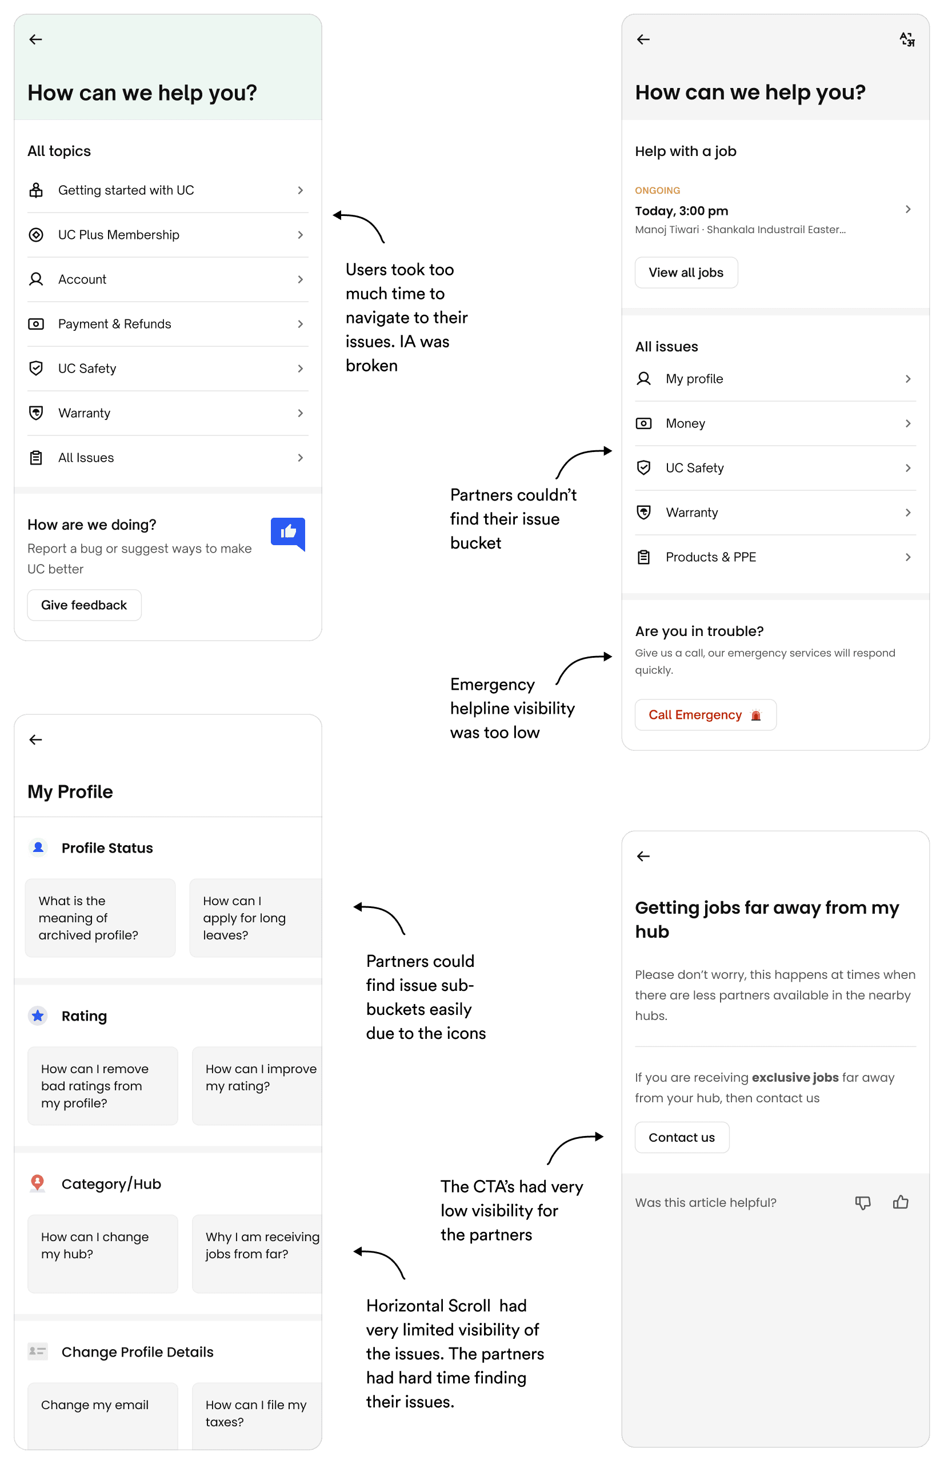Click the View all jobs button
This screenshot has height=1464, width=944.
click(686, 273)
